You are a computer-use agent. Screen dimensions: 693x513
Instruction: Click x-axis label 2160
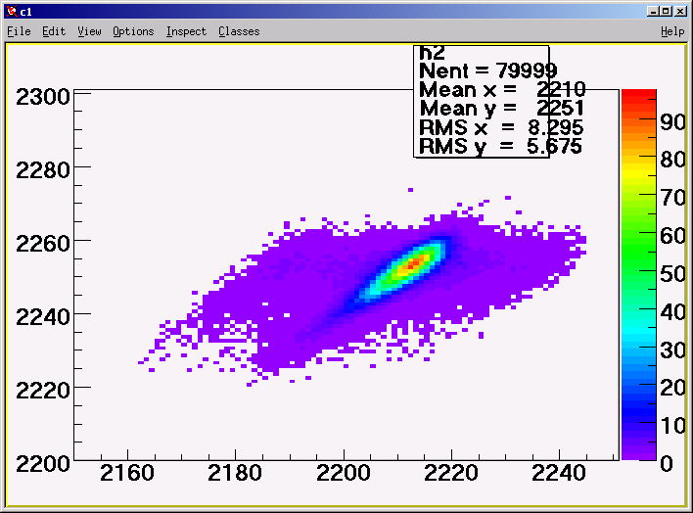pyautogui.click(x=127, y=473)
